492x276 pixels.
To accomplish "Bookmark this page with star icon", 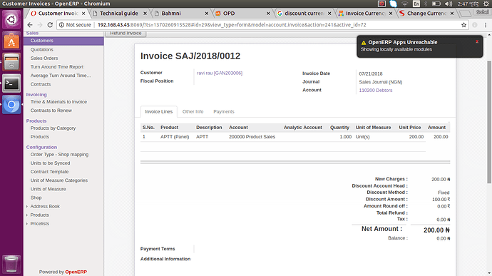I will tap(463, 25).
